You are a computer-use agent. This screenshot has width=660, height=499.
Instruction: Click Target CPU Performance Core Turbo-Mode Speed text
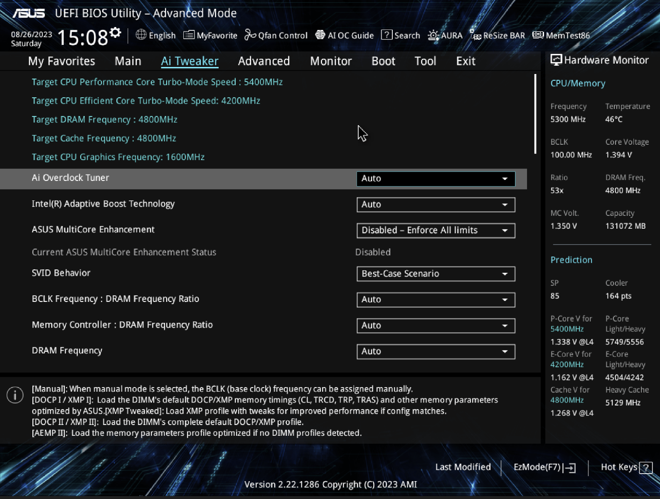pyautogui.click(x=157, y=82)
